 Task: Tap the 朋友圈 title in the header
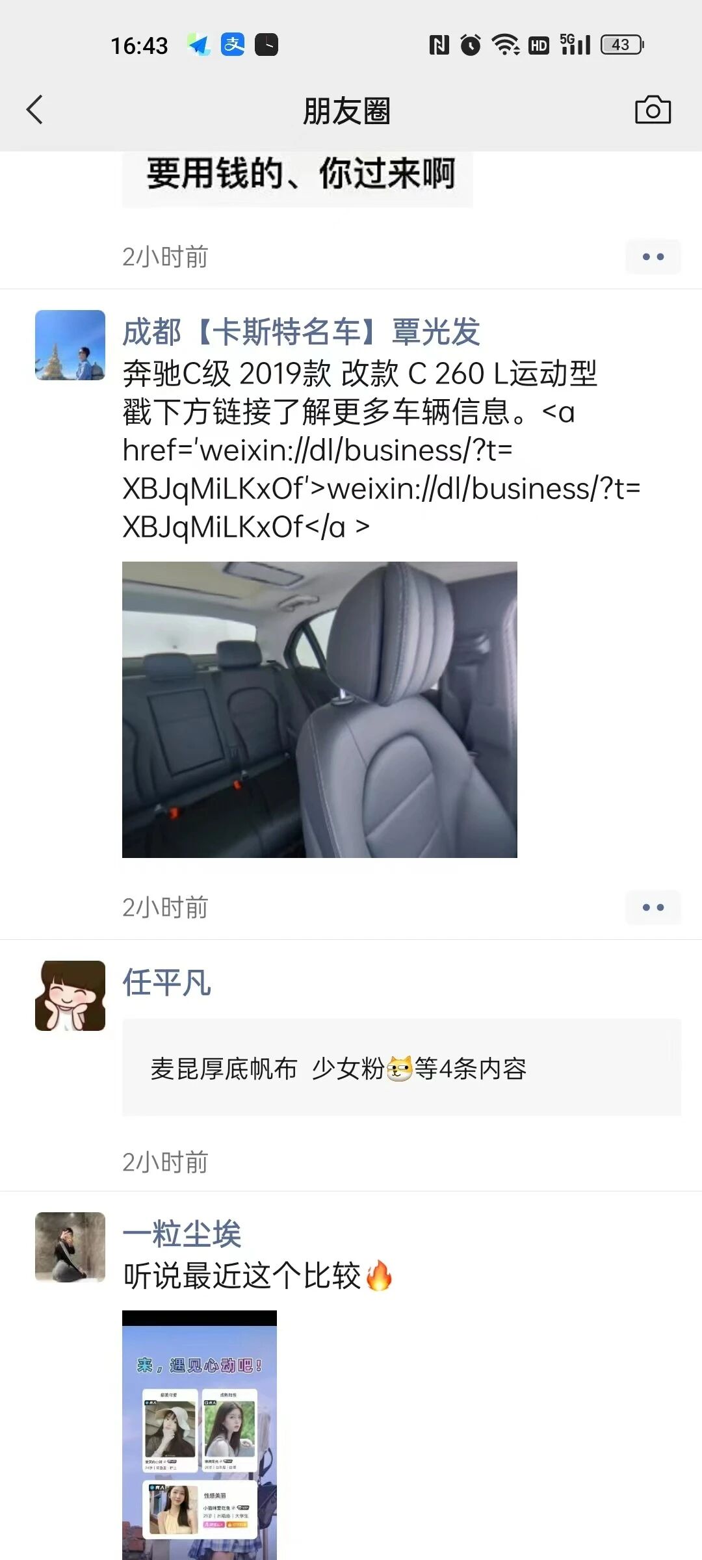click(346, 110)
